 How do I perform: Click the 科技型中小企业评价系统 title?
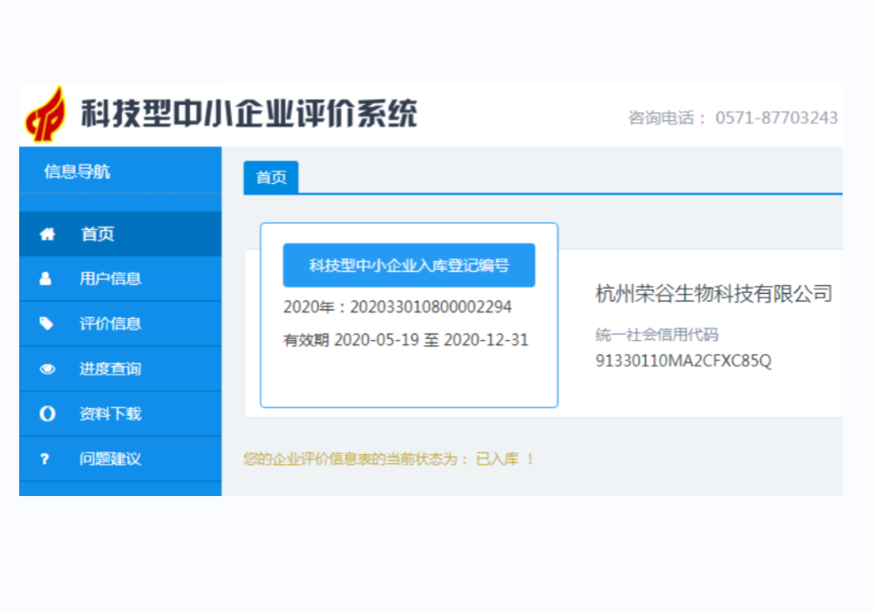(249, 114)
